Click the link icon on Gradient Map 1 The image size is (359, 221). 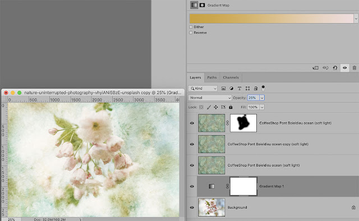pos(227,186)
